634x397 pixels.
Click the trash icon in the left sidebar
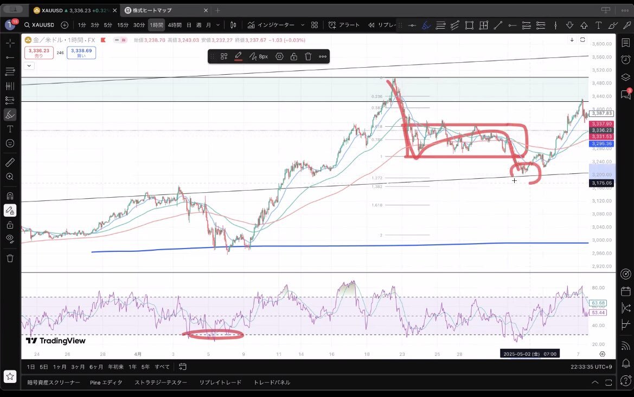point(10,258)
